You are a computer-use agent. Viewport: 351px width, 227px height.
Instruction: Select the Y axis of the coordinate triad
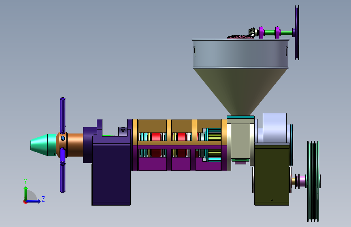point(26,193)
